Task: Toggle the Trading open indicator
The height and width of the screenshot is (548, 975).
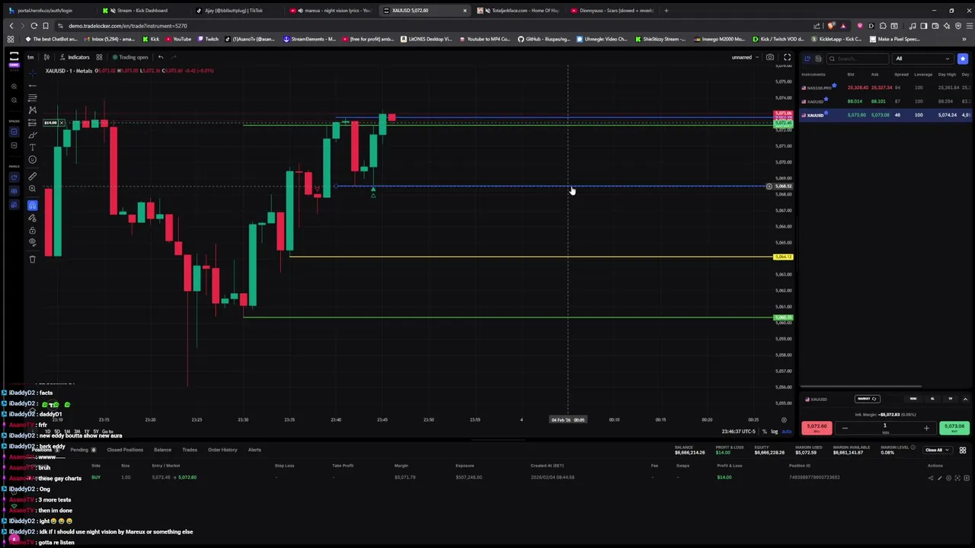Action: coord(130,57)
